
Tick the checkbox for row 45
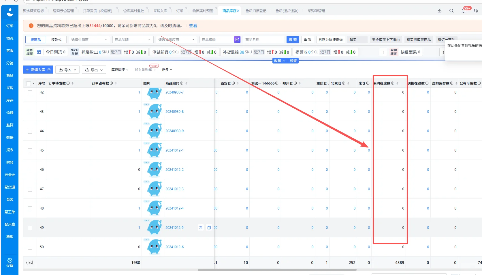point(30,151)
